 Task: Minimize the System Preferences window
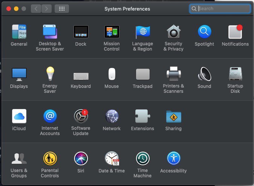(x=16, y=9)
